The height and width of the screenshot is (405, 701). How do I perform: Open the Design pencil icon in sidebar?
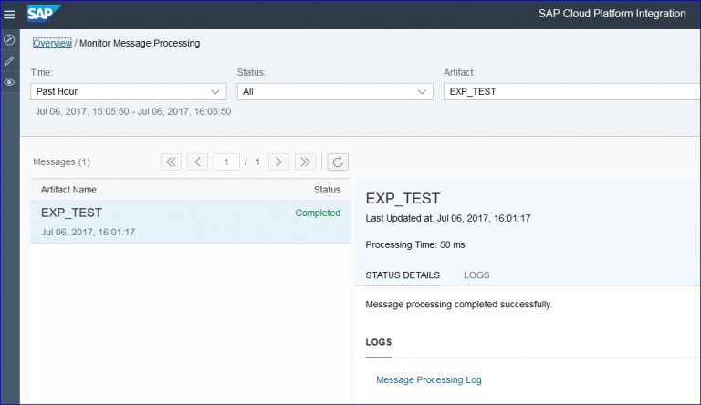(9, 61)
